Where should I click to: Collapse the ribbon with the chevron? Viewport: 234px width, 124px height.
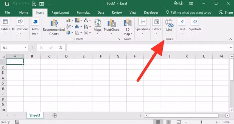231,39
